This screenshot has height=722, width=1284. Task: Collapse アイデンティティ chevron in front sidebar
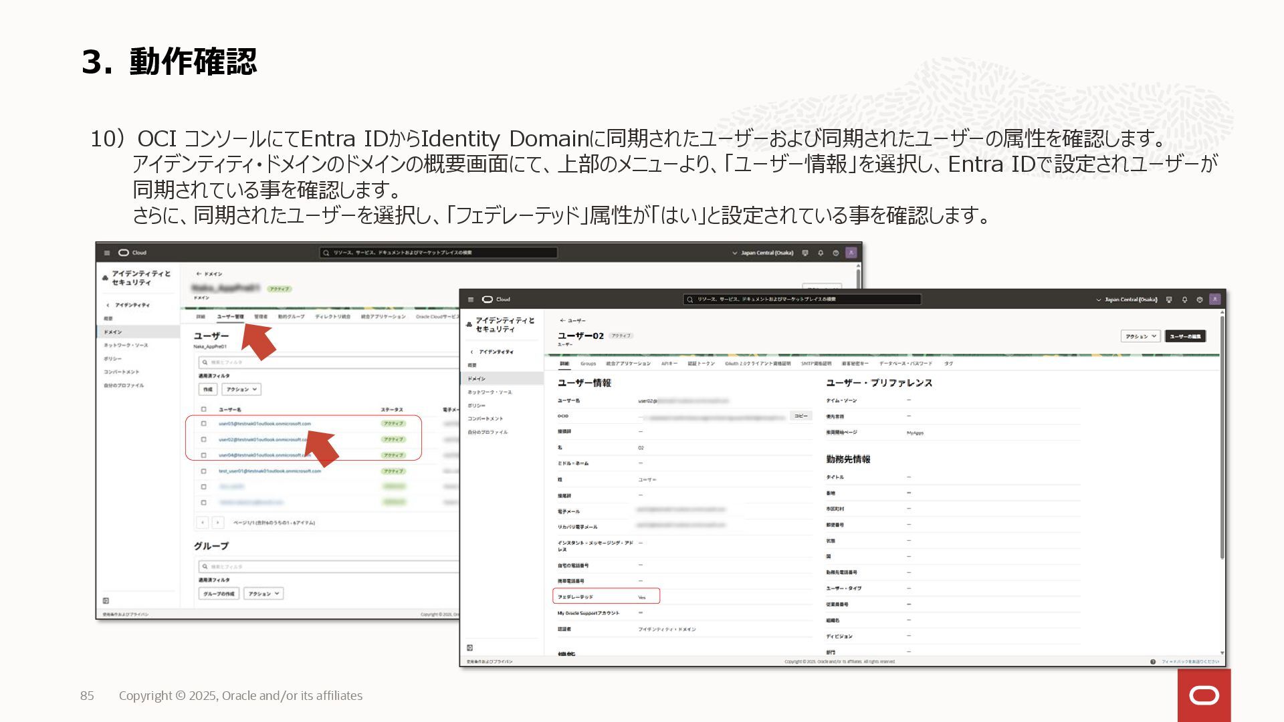tap(471, 352)
